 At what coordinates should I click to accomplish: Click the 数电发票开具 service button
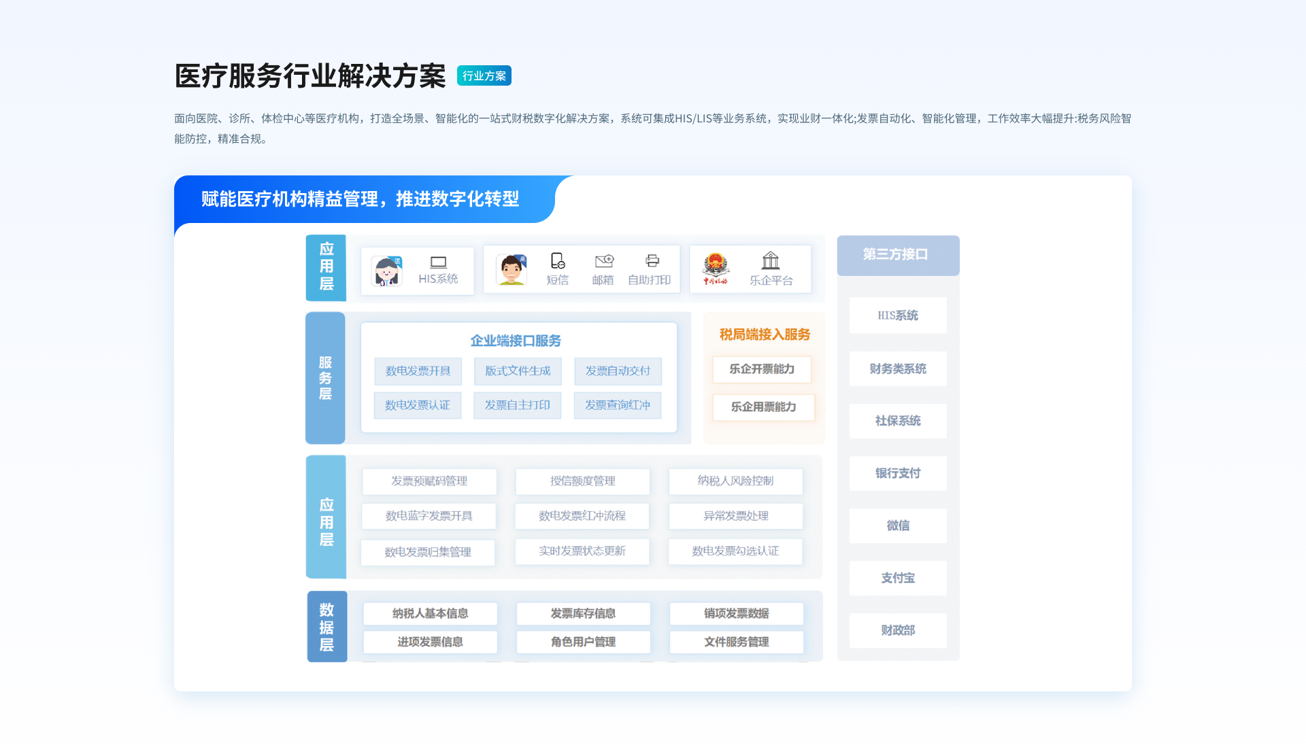(417, 371)
